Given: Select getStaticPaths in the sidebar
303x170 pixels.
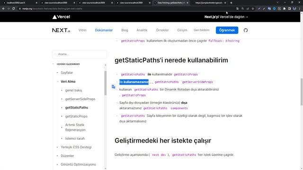Looking at the screenshot, I should [x=77, y=108].
